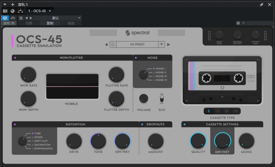Click the FLUTTER RATE knob

[x=117, y=75]
